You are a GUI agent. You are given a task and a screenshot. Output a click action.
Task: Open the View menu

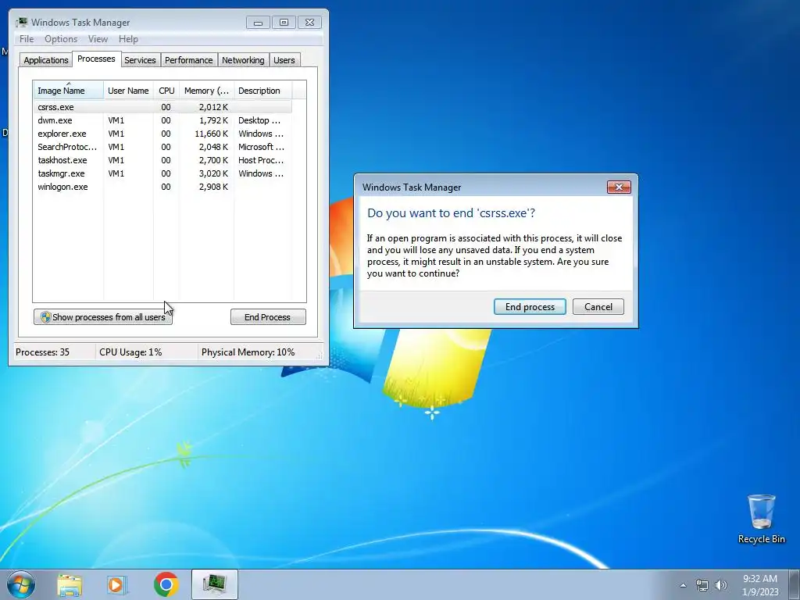point(98,39)
